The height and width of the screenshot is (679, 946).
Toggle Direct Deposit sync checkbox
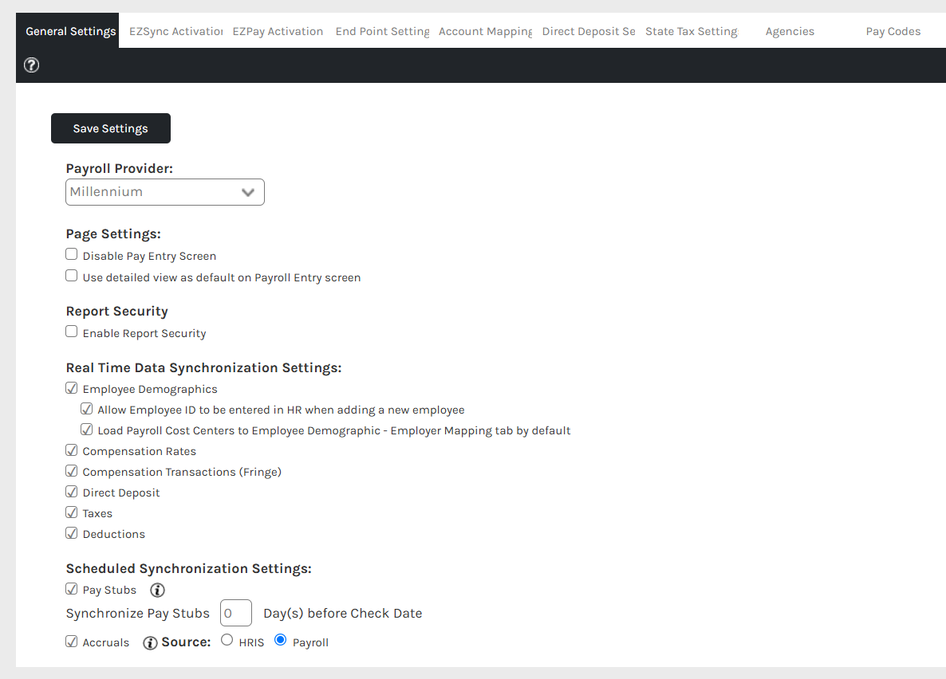click(71, 492)
